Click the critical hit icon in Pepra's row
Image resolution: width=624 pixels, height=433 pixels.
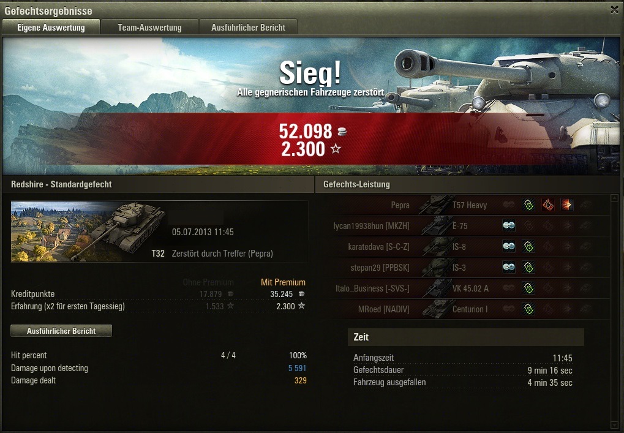[548, 205]
